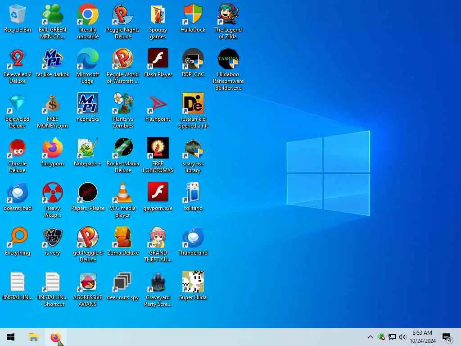The image size is (461, 346).
Task: Select the Flash Player icon
Action: coord(158,63)
